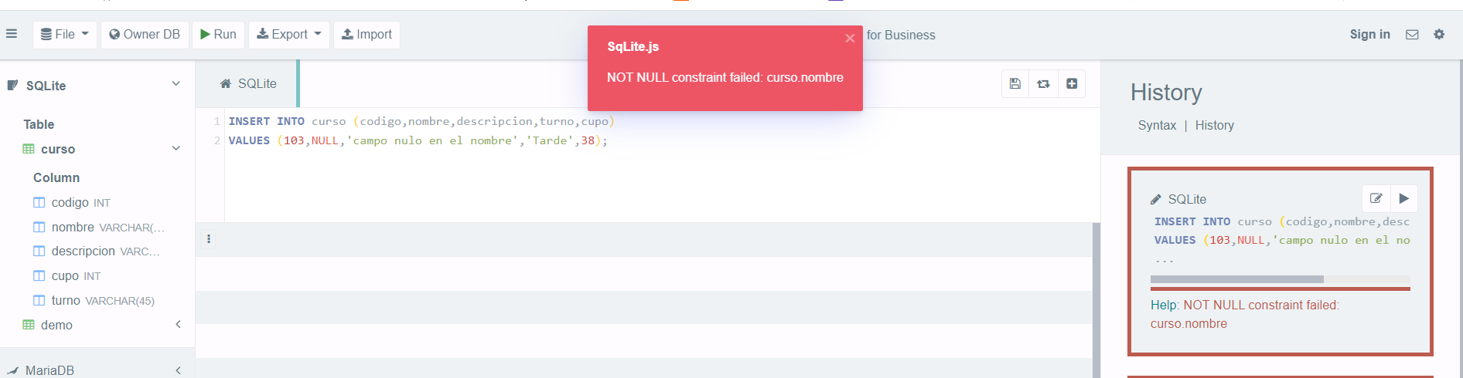Edit the history query with pencil-square icon
This screenshot has width=1463, height=378.
tap(1376, 198)
